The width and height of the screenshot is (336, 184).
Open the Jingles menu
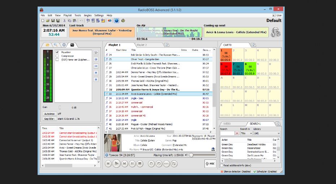88,16
